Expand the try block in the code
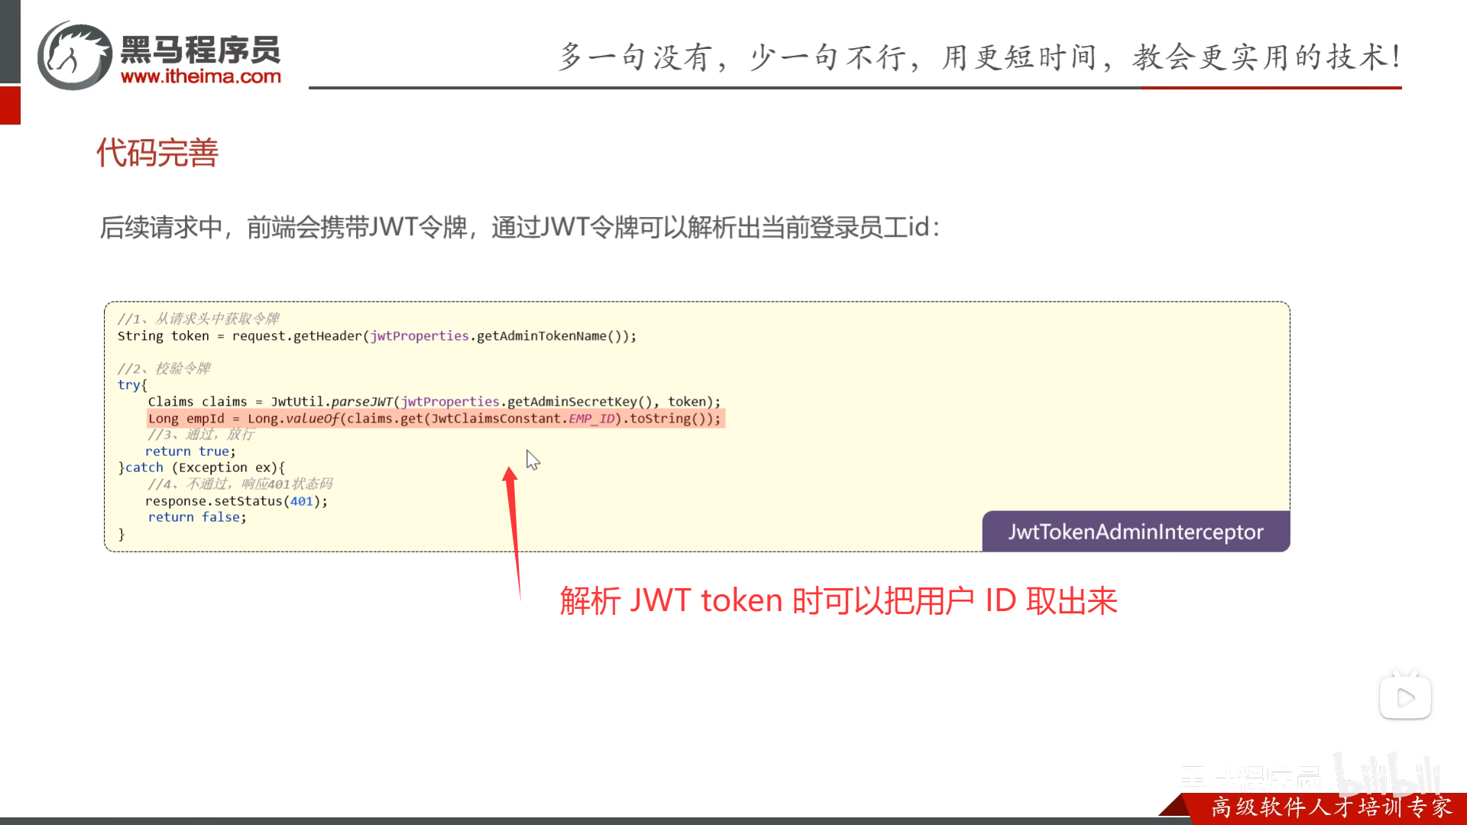Viewport: 1467px width, 825px height. tap(131, 384)
